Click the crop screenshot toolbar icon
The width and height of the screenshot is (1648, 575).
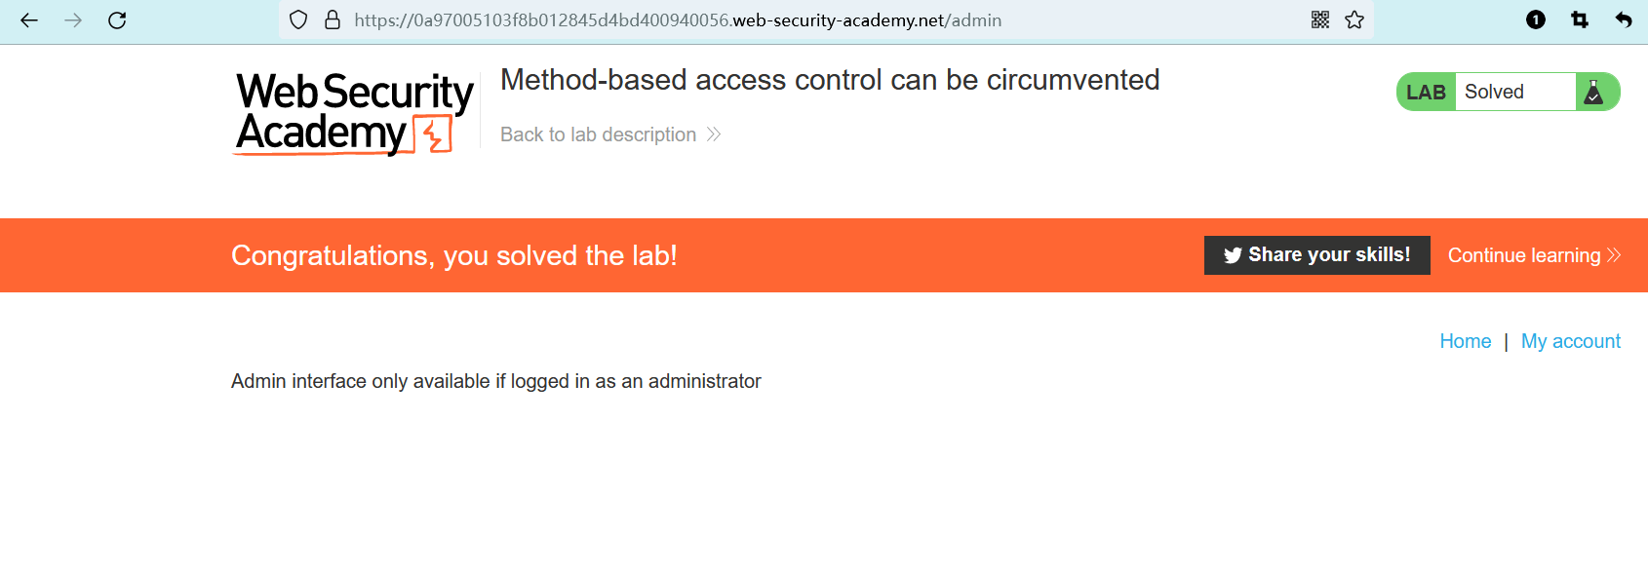pos(1580,20)
